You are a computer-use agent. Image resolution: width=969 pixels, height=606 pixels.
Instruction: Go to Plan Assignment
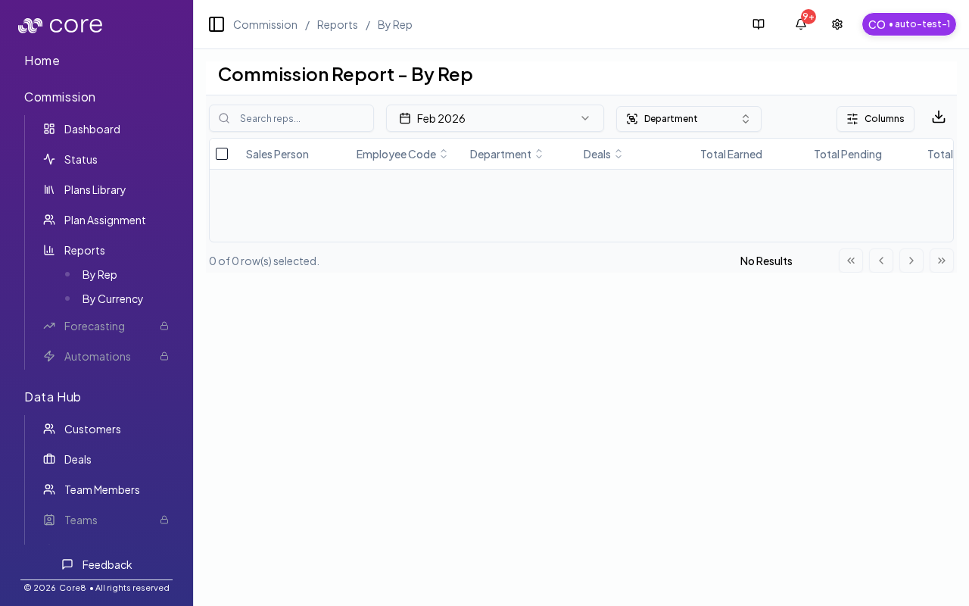pyautogui.click(x=104, y=220)
